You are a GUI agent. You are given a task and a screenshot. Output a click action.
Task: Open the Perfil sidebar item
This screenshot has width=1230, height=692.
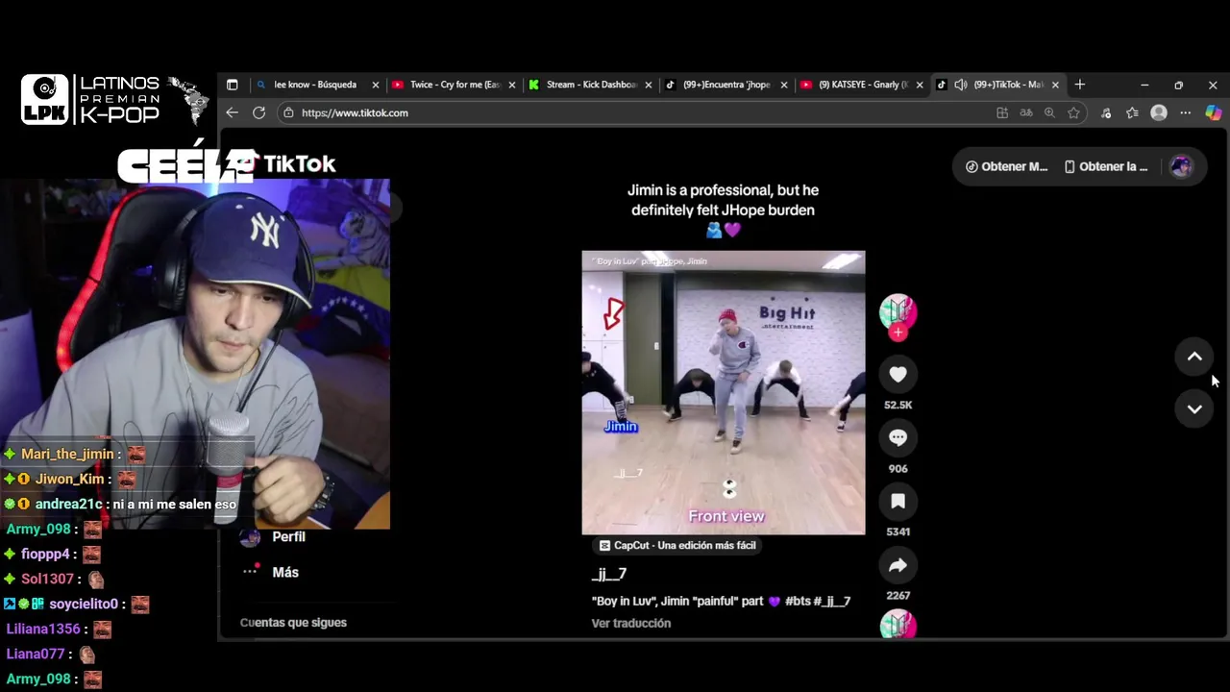click(x=288, y=536)
